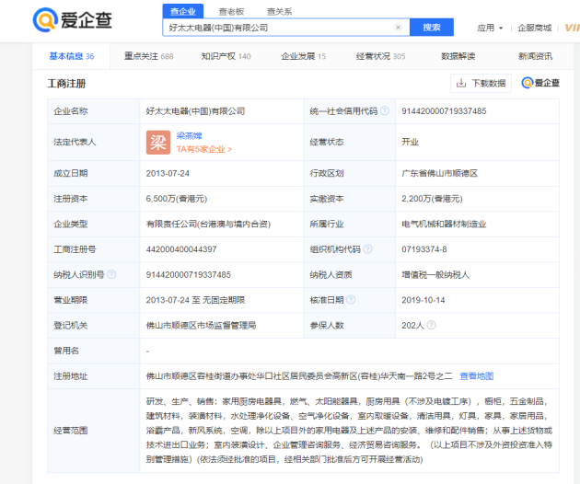This screenshot has width=580, height=484.
Task: Click the help icon beside 组织机构代码
Action: pos(367,249)
